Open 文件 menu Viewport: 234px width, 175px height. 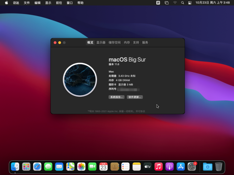[27, 3]
